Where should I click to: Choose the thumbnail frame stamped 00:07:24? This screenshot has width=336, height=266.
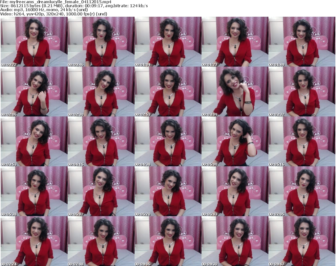coord(34,241)
